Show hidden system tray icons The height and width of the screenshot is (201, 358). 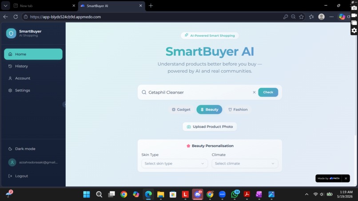coord(306,194)
